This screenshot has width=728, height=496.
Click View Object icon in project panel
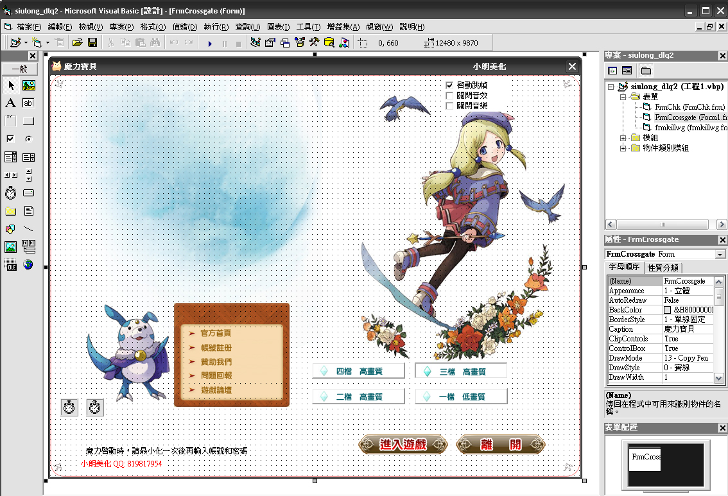coord(627,71)
